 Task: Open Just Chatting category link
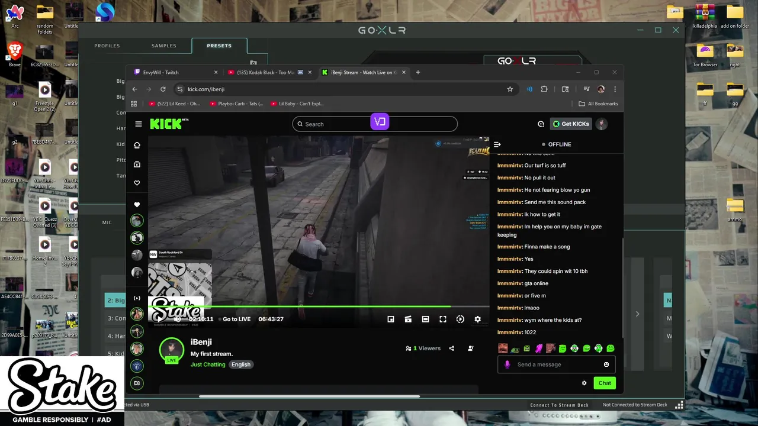(208, 364)
